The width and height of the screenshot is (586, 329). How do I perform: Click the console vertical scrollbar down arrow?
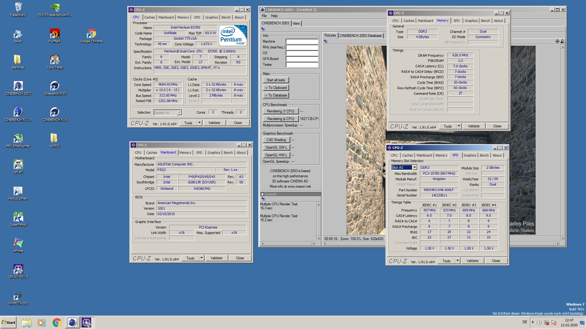point(319,239)
